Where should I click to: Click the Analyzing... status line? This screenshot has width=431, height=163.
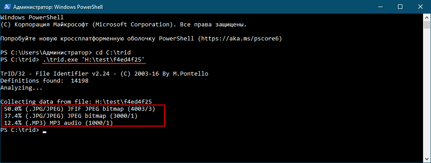click(22, 88)
